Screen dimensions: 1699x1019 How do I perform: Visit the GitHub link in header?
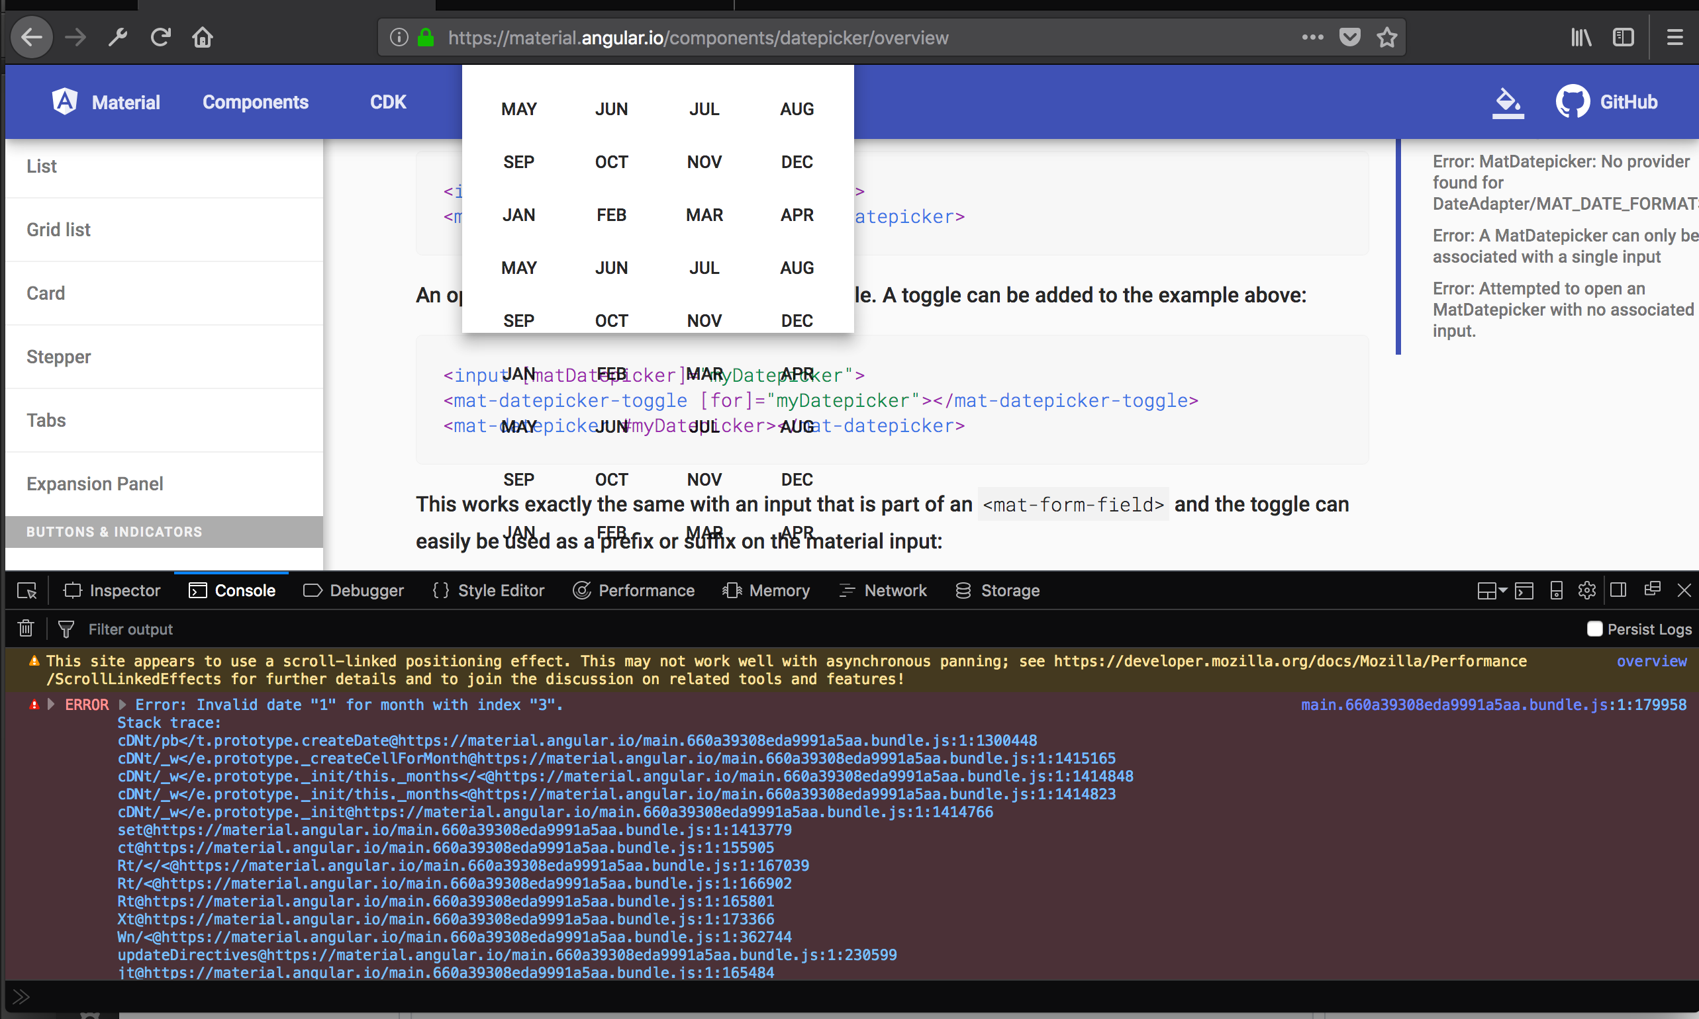coord(1606,103)
